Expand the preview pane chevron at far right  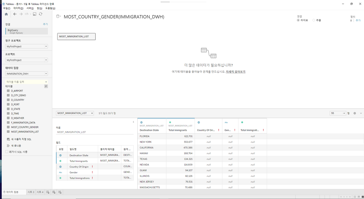[361, 113]
